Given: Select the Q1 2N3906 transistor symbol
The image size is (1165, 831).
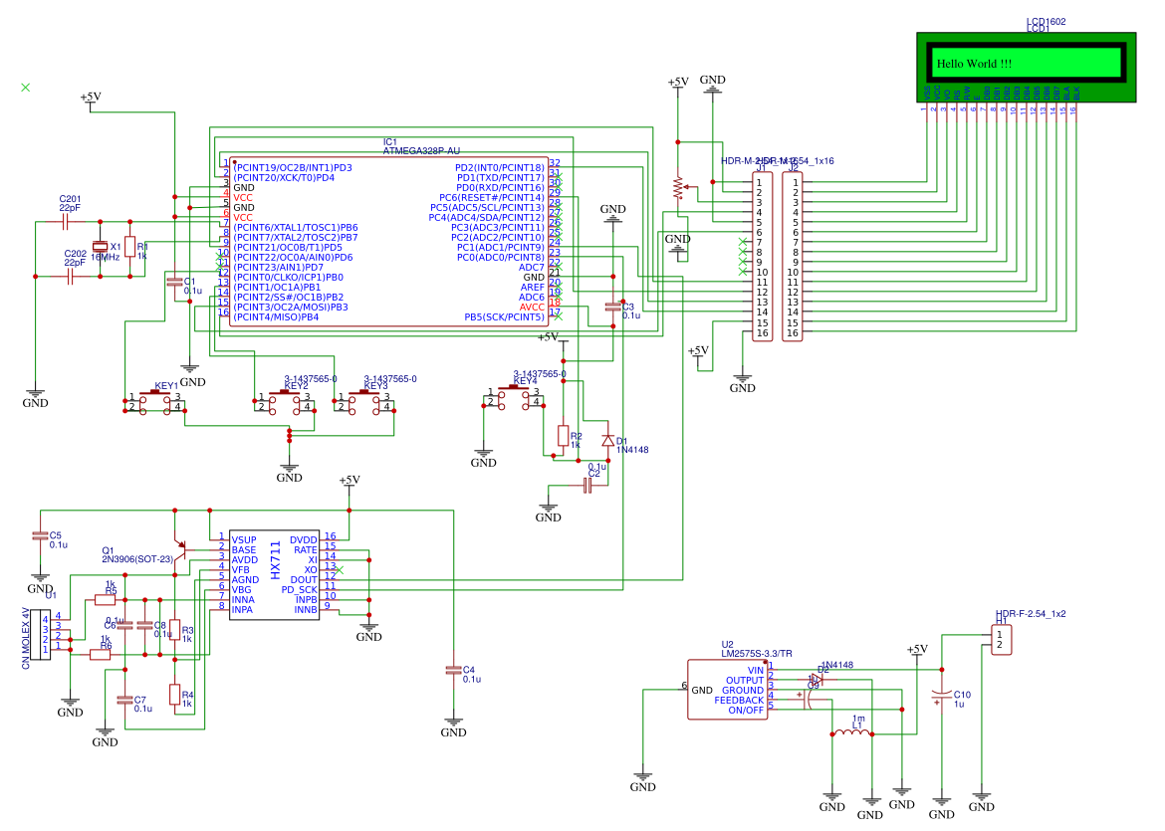Looking at the screenshot, I should [178, 549].
